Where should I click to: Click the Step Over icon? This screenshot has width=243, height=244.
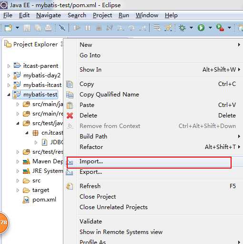tap(132, 28)
